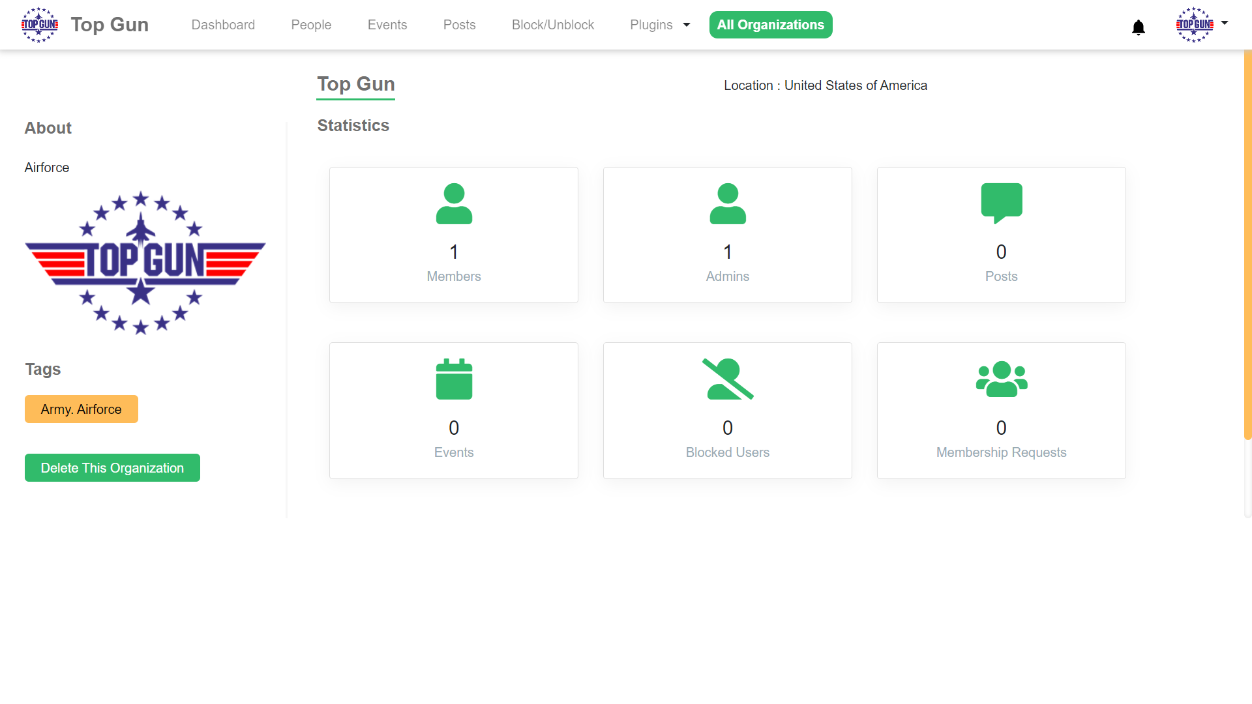The width and height of the screenshot is (1252, 704).
Task: Expand the profile dropdown caret
Action: (1225, 23)
